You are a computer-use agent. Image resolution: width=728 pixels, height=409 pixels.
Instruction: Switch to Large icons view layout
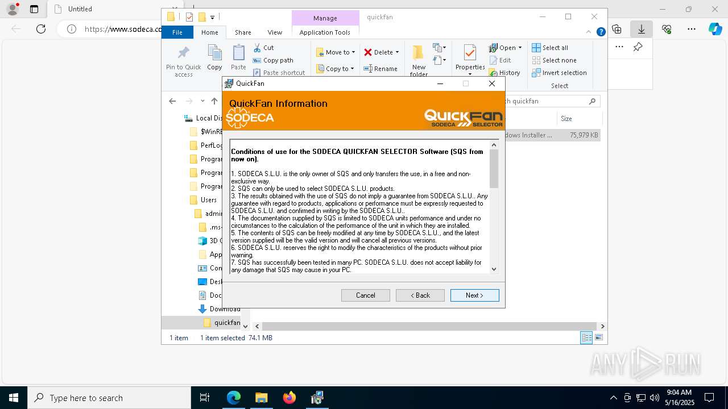[x=599, y=337]
